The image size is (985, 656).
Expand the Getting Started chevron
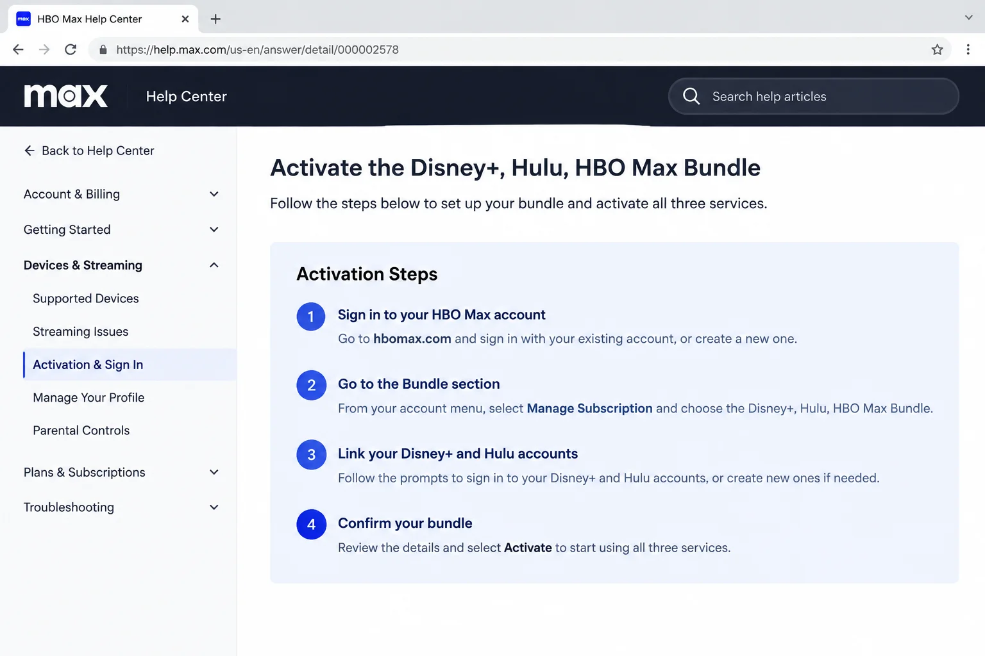click(x=214, y=229)
